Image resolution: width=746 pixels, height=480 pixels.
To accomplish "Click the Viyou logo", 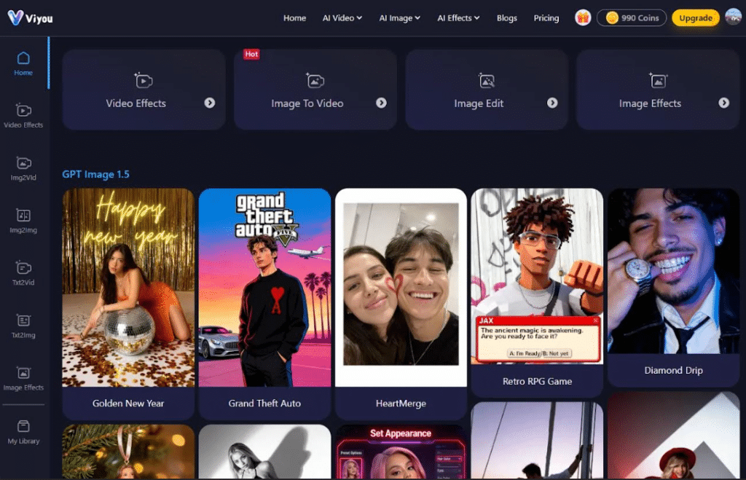I will pyautogui.click(x=31, y=17).
